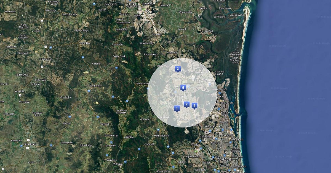Click the Oxenford label
The width and height of the screenshot is (331, 173).
point(180,96)
